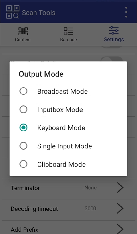Choose the Clipboard Mode text option
The image size is (137, 234).
tap(62, 164)
